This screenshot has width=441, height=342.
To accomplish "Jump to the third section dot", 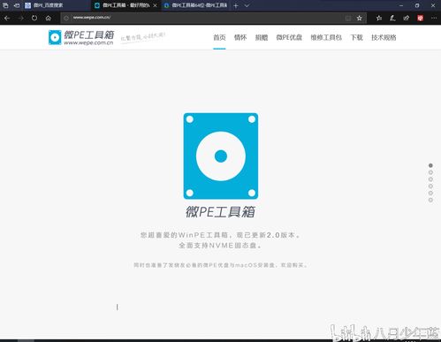I will [430, 179].
